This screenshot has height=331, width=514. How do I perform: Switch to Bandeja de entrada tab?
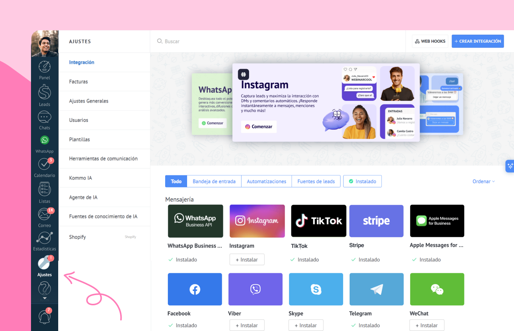point(214,181)
